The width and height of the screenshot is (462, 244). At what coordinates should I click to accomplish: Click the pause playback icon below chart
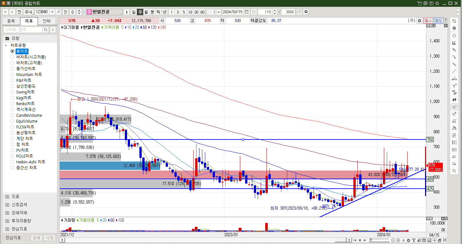(360, 240)
